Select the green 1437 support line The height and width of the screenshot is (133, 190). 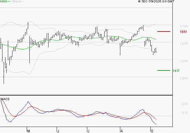tap(164, 70)
